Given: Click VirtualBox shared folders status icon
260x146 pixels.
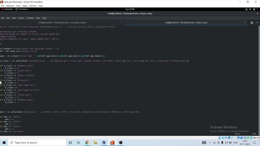Looking at the screenshot, I should click(x=235, y=137).
